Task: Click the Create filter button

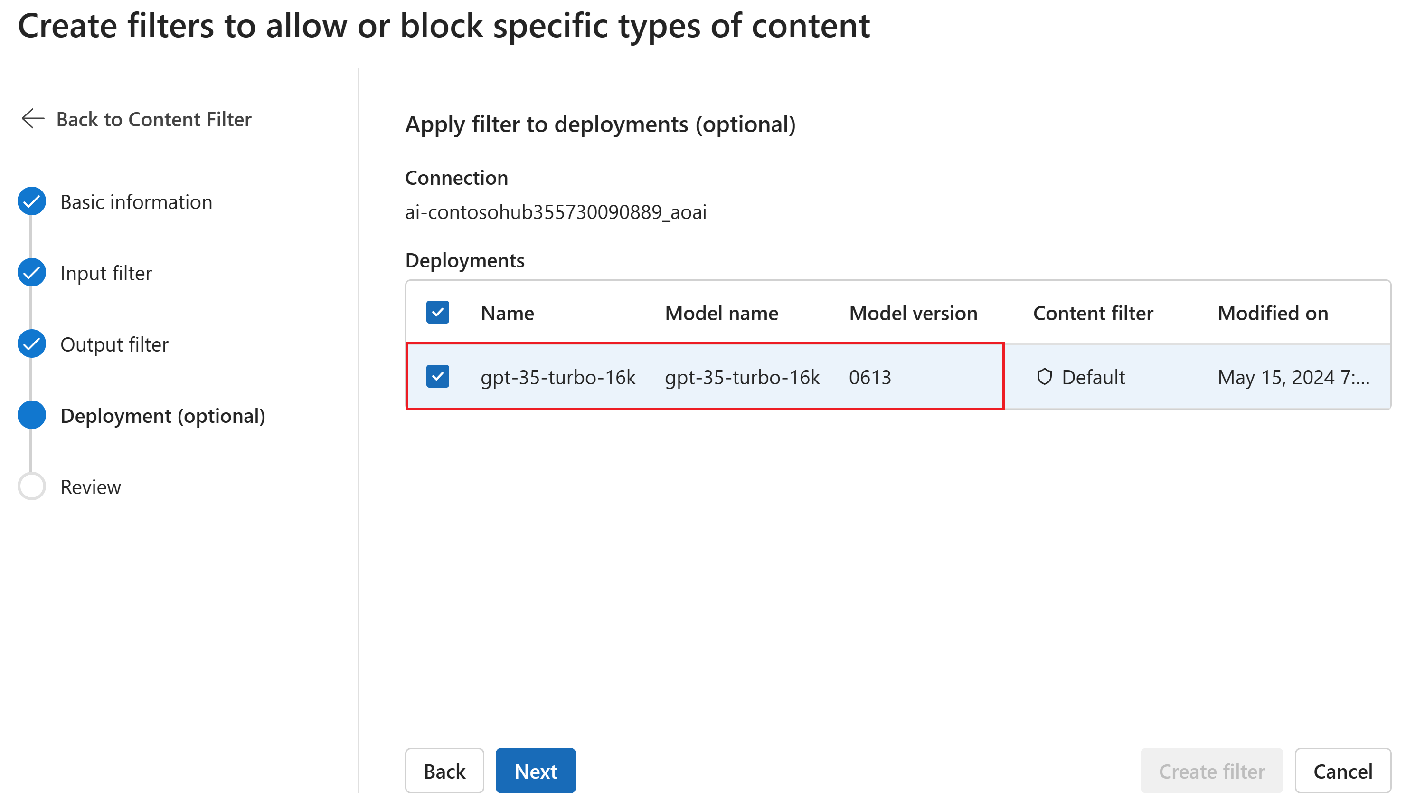Action: [1211, 771]
